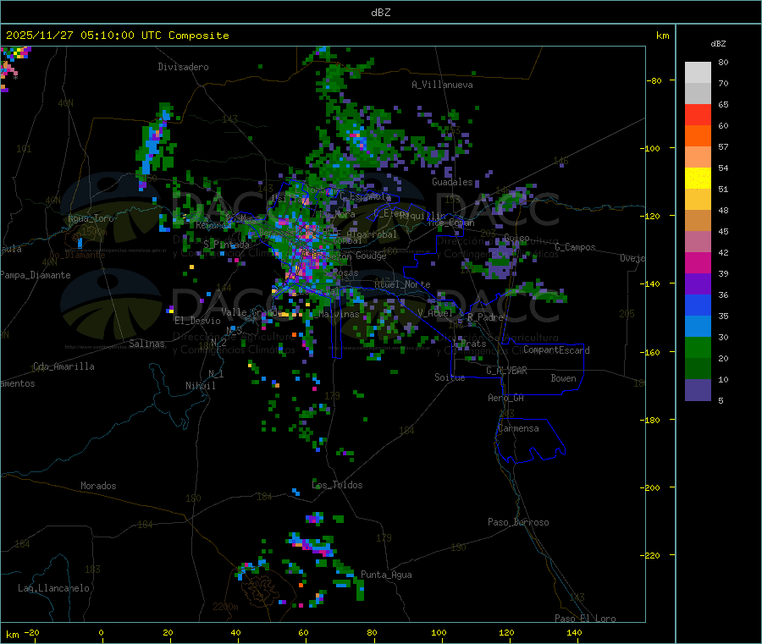Viewport: 762px width, 644px height.
Task: Click the lightest gray 80–70 dBZ swatch
Action: pos(698,73)
